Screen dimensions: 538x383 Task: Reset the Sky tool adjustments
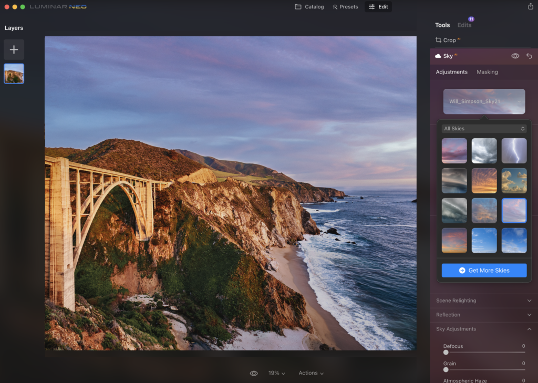(x=529, y=56)
